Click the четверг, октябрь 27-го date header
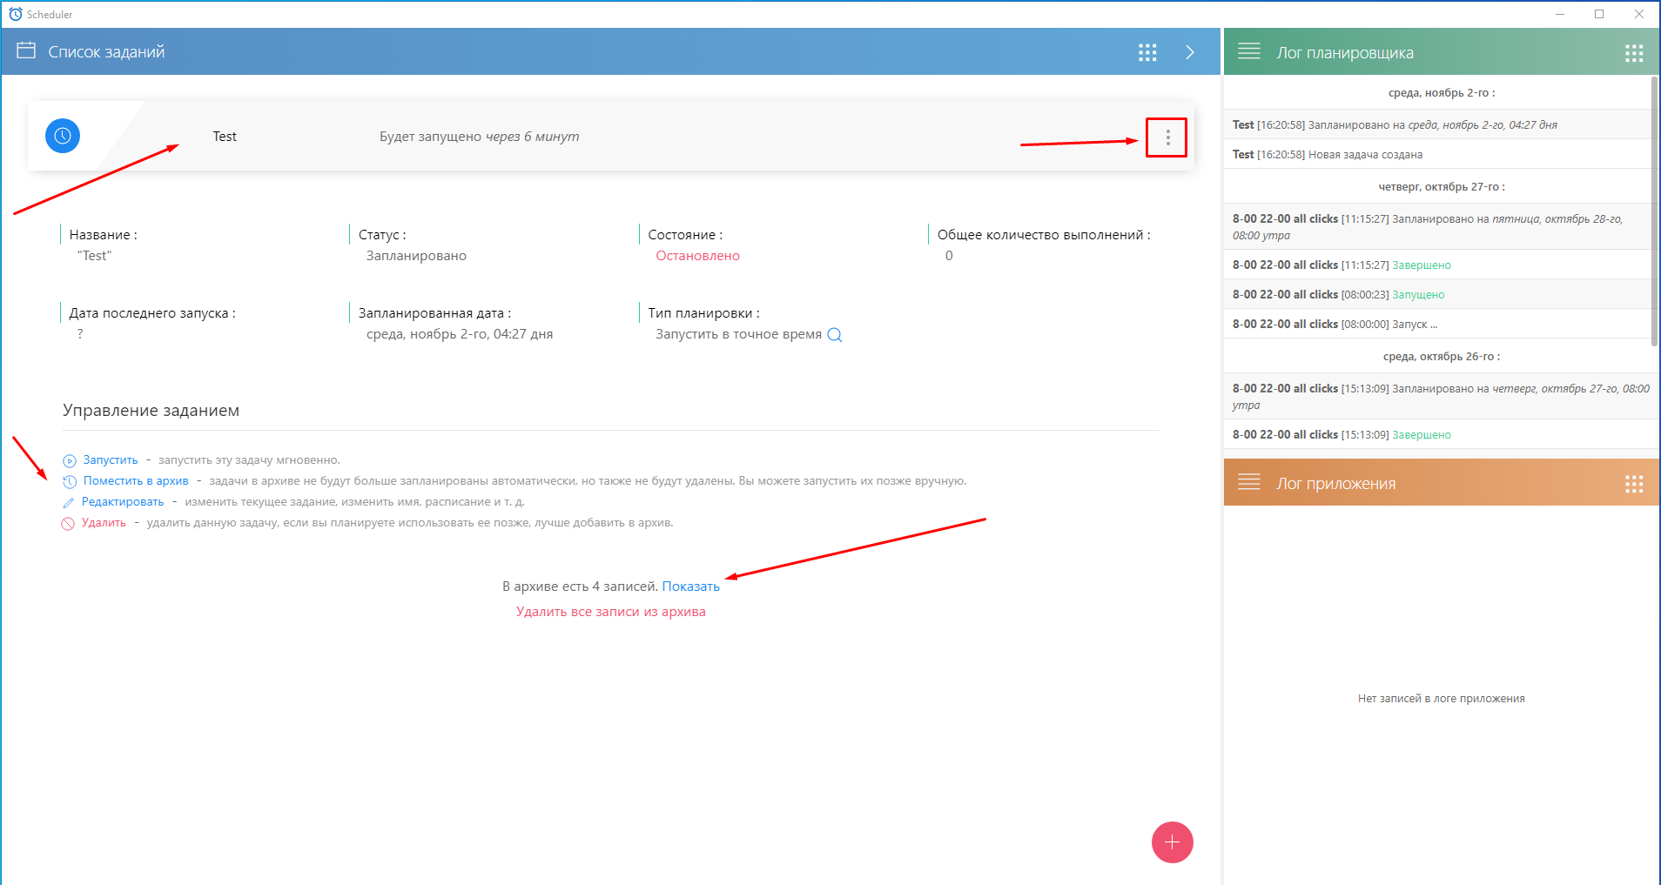The width and height of the screenshot is (1661, 885). point(1442,186)
